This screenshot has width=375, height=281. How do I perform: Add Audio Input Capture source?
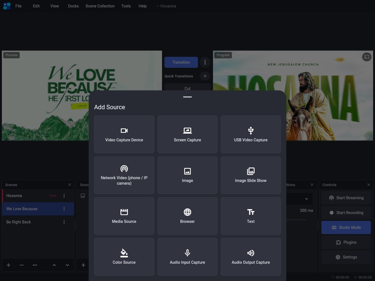[187, 257]
